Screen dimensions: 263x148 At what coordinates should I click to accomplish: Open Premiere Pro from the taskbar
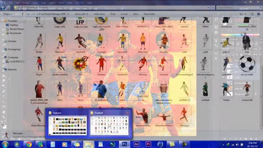pos(148,144)
